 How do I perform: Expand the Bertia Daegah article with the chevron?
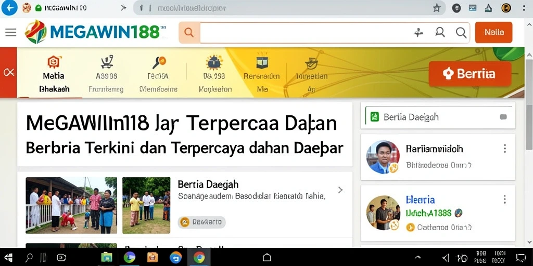click(x=340, y=190)
